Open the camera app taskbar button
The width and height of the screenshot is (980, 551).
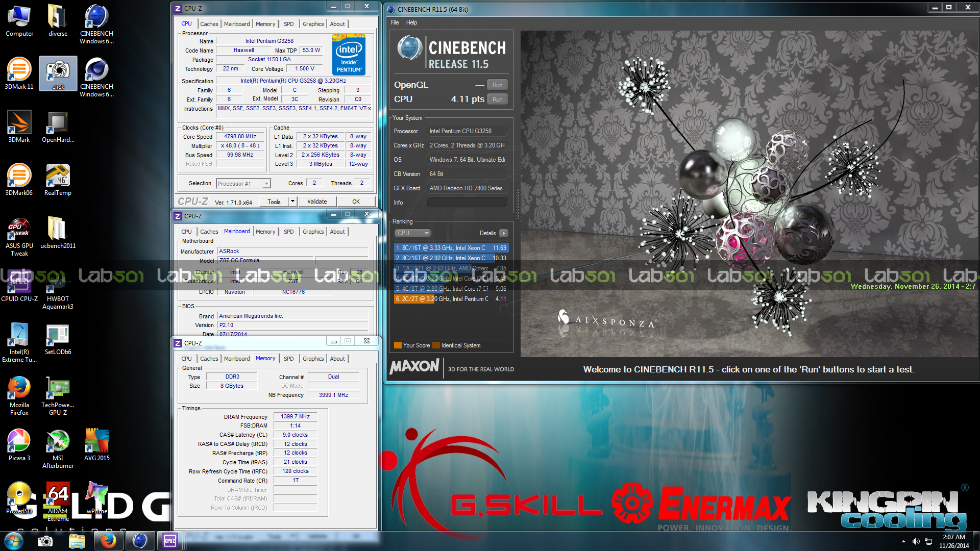[x=45, y=541]
